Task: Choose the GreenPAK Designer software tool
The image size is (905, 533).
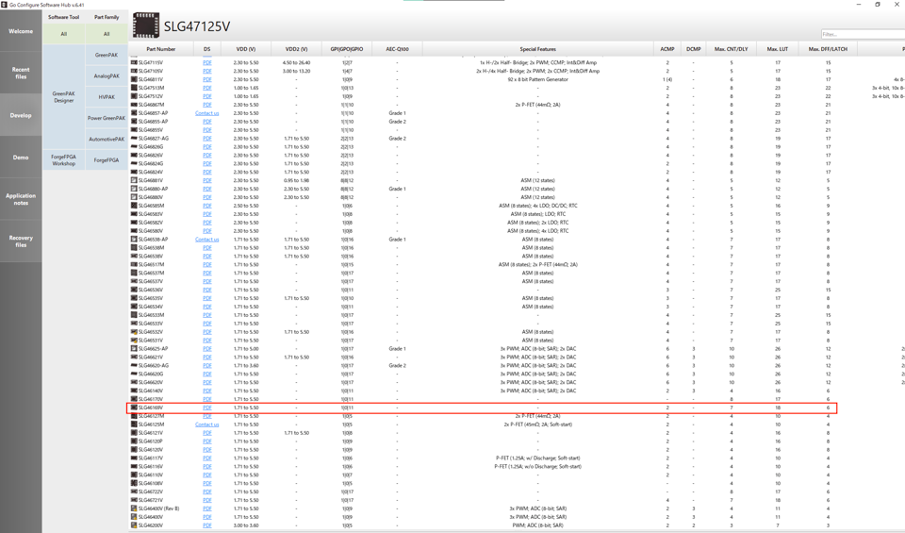Action: tap(63, 97)
